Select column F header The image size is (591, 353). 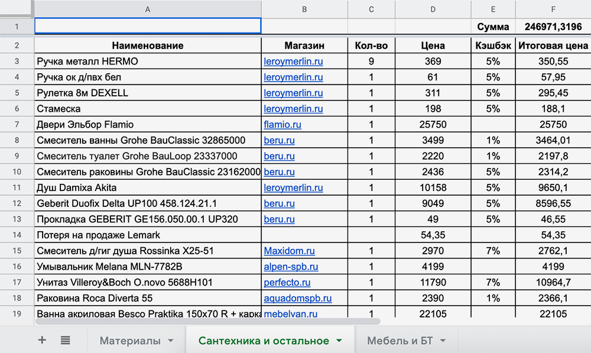click(553, 9)
